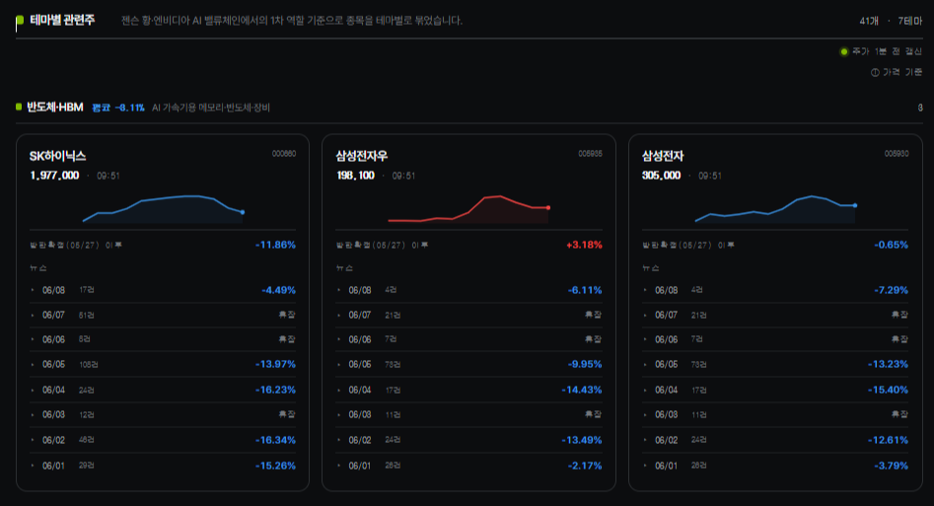The image size is (934, 506).
Task: Expand 삼성전자 06/02 news row arrow
Action: click(x=645, y=440)
